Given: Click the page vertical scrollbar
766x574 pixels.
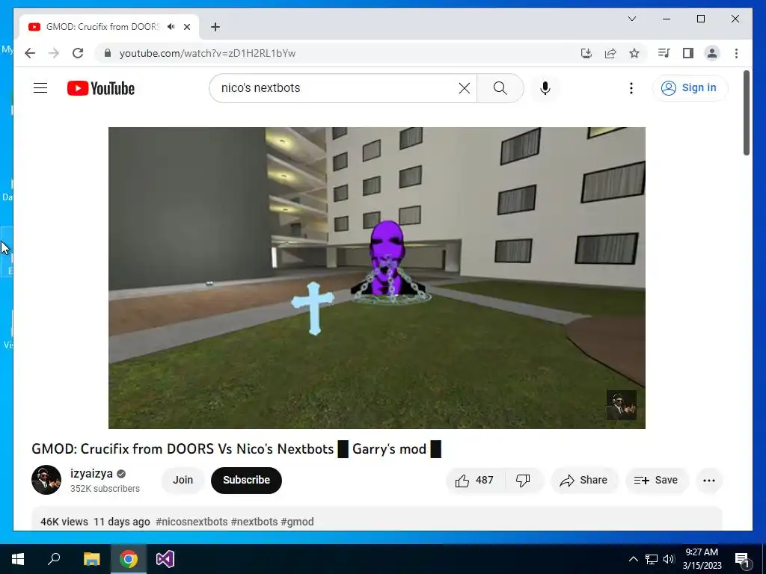Looking at the screenshot, I should point(747,114).
